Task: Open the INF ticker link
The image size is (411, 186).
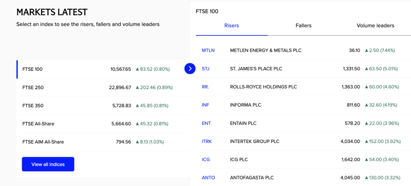Action: point(206,105)
